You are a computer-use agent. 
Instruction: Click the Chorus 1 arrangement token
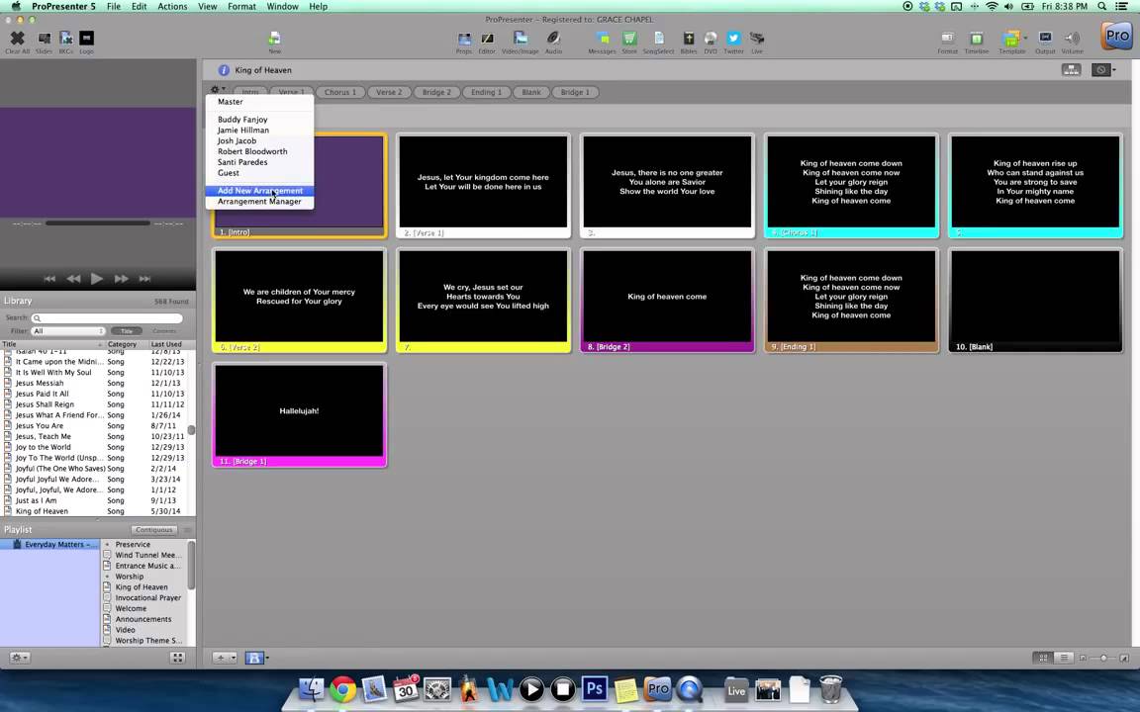340,92
